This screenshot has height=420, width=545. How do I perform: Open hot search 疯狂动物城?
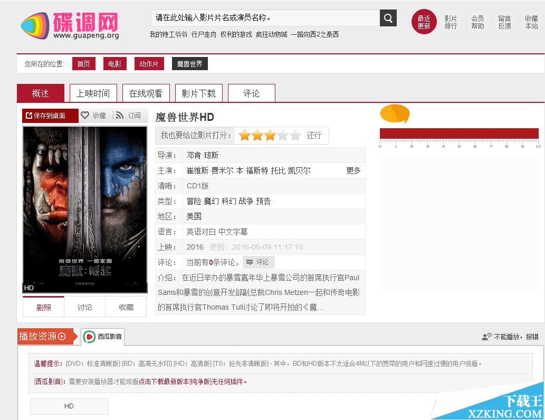coord(272,34)
